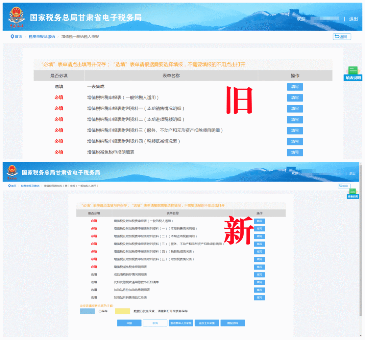Click 返回 button on the old page
The width and height of the screenshot is (365, 340).
pyautogui.click(x=342, y=37)
